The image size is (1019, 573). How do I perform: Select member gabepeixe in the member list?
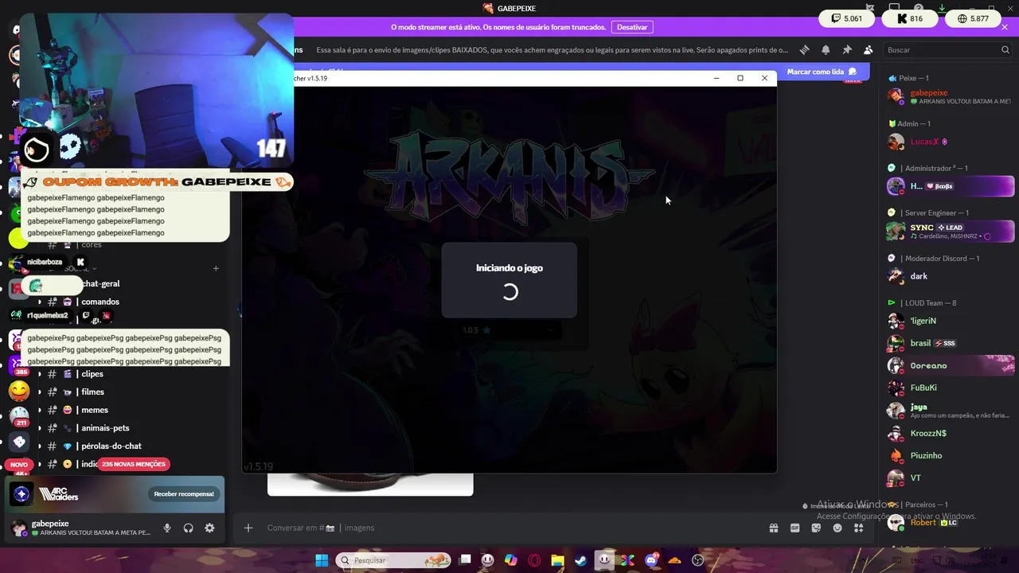[950, 96]
